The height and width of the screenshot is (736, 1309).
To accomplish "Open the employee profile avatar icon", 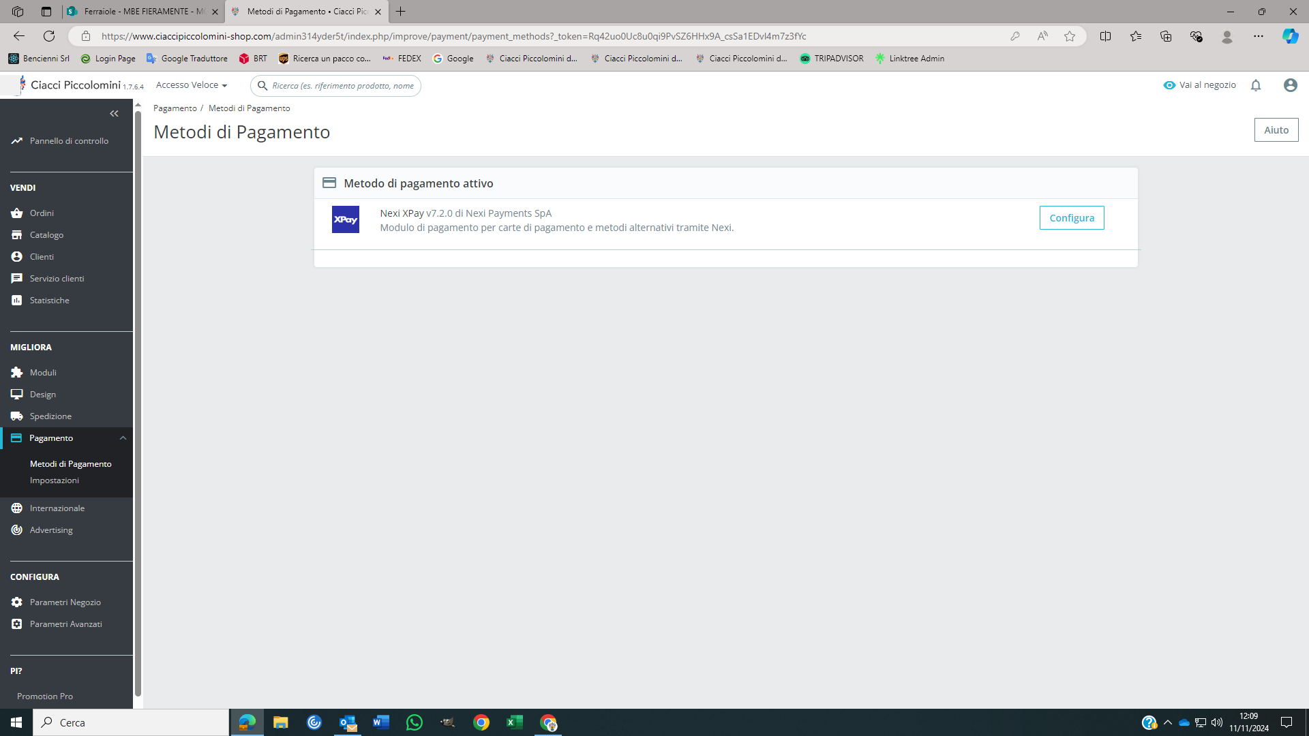I will pos(1290,85).
